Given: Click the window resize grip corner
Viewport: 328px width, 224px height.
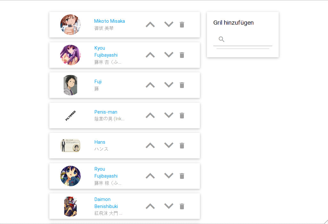Looking at the screenshot, I should [326, 222].
